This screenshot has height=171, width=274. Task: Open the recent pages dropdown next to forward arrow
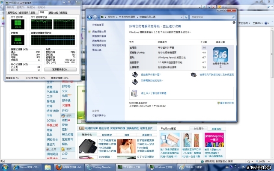pos(99,17)
